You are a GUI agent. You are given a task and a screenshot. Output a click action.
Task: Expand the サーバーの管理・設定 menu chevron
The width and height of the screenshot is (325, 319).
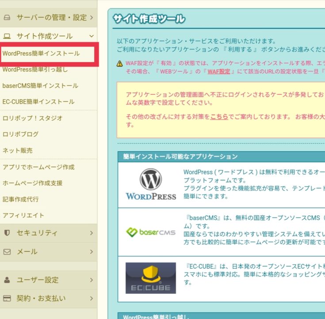coord(91,18)
